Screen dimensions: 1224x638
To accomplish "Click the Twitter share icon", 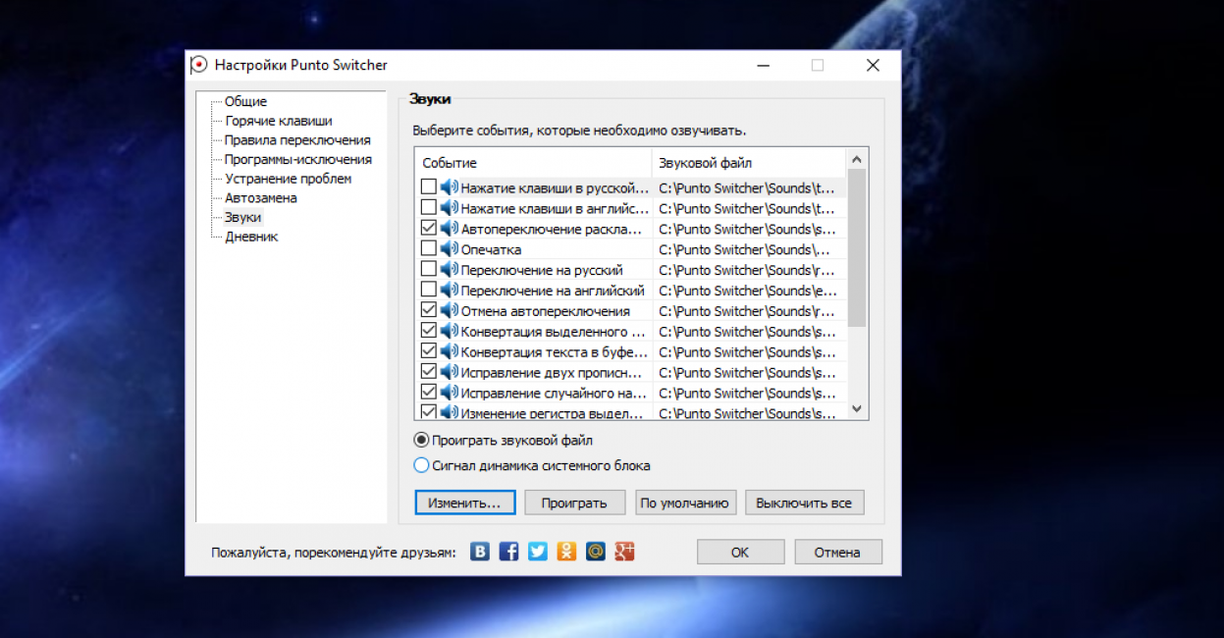I will coord(537,552).
